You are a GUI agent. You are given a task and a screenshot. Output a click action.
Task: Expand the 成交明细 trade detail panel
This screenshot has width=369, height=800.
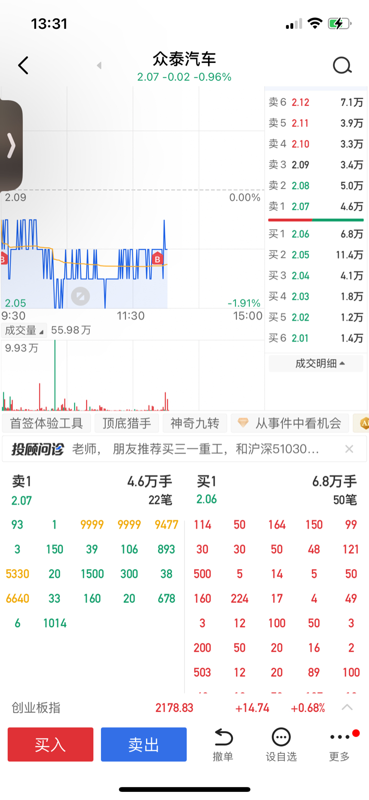click(x=316, y=363)
